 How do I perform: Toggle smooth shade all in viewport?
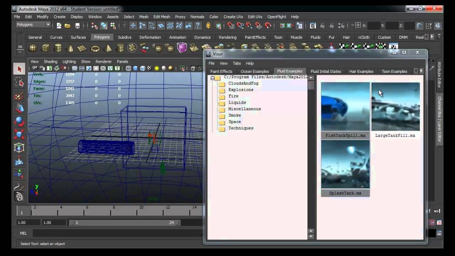(135, 68)
